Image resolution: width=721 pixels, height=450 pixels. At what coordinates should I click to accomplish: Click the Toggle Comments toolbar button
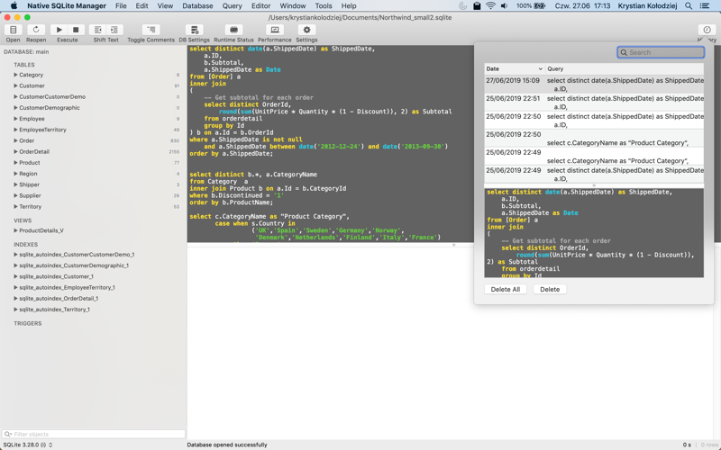[x=151, y=31]
